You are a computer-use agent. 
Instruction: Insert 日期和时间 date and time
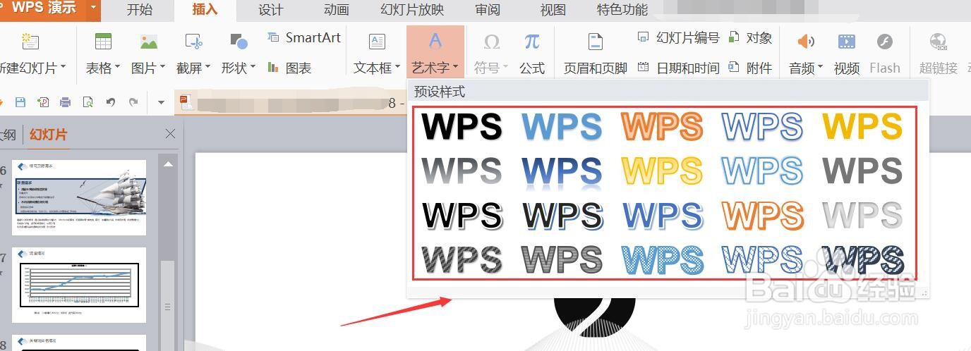coord(678,68)
